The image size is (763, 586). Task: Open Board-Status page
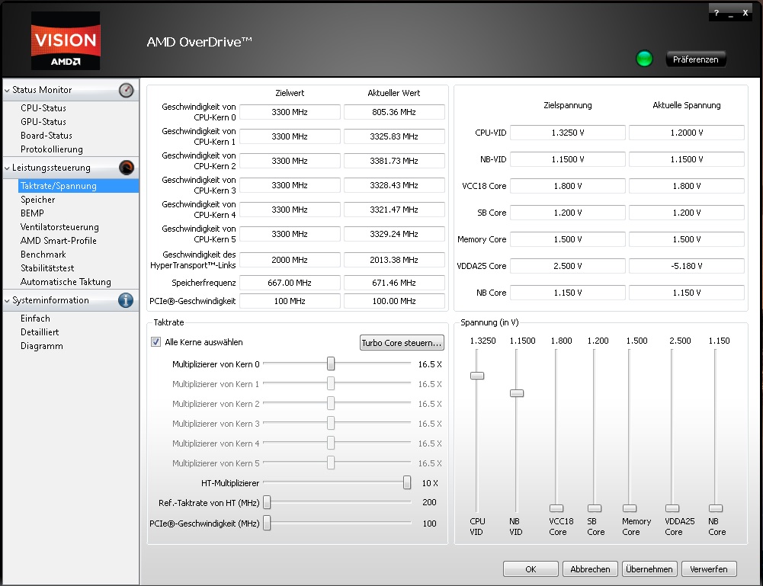coord(46,135)
